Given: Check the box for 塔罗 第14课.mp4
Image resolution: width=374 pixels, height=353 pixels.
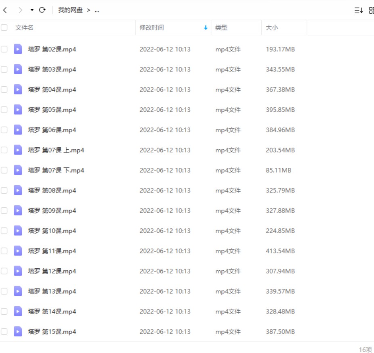Looking at the screenshot, I should pyautogui.click(x=4, y=311).
